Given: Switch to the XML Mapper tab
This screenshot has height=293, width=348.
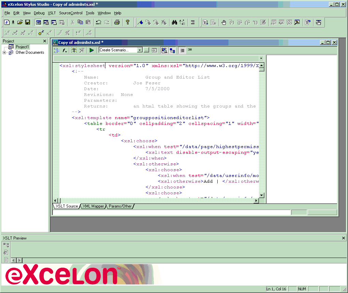Looking at the screenshot, I should click(93, 206).
